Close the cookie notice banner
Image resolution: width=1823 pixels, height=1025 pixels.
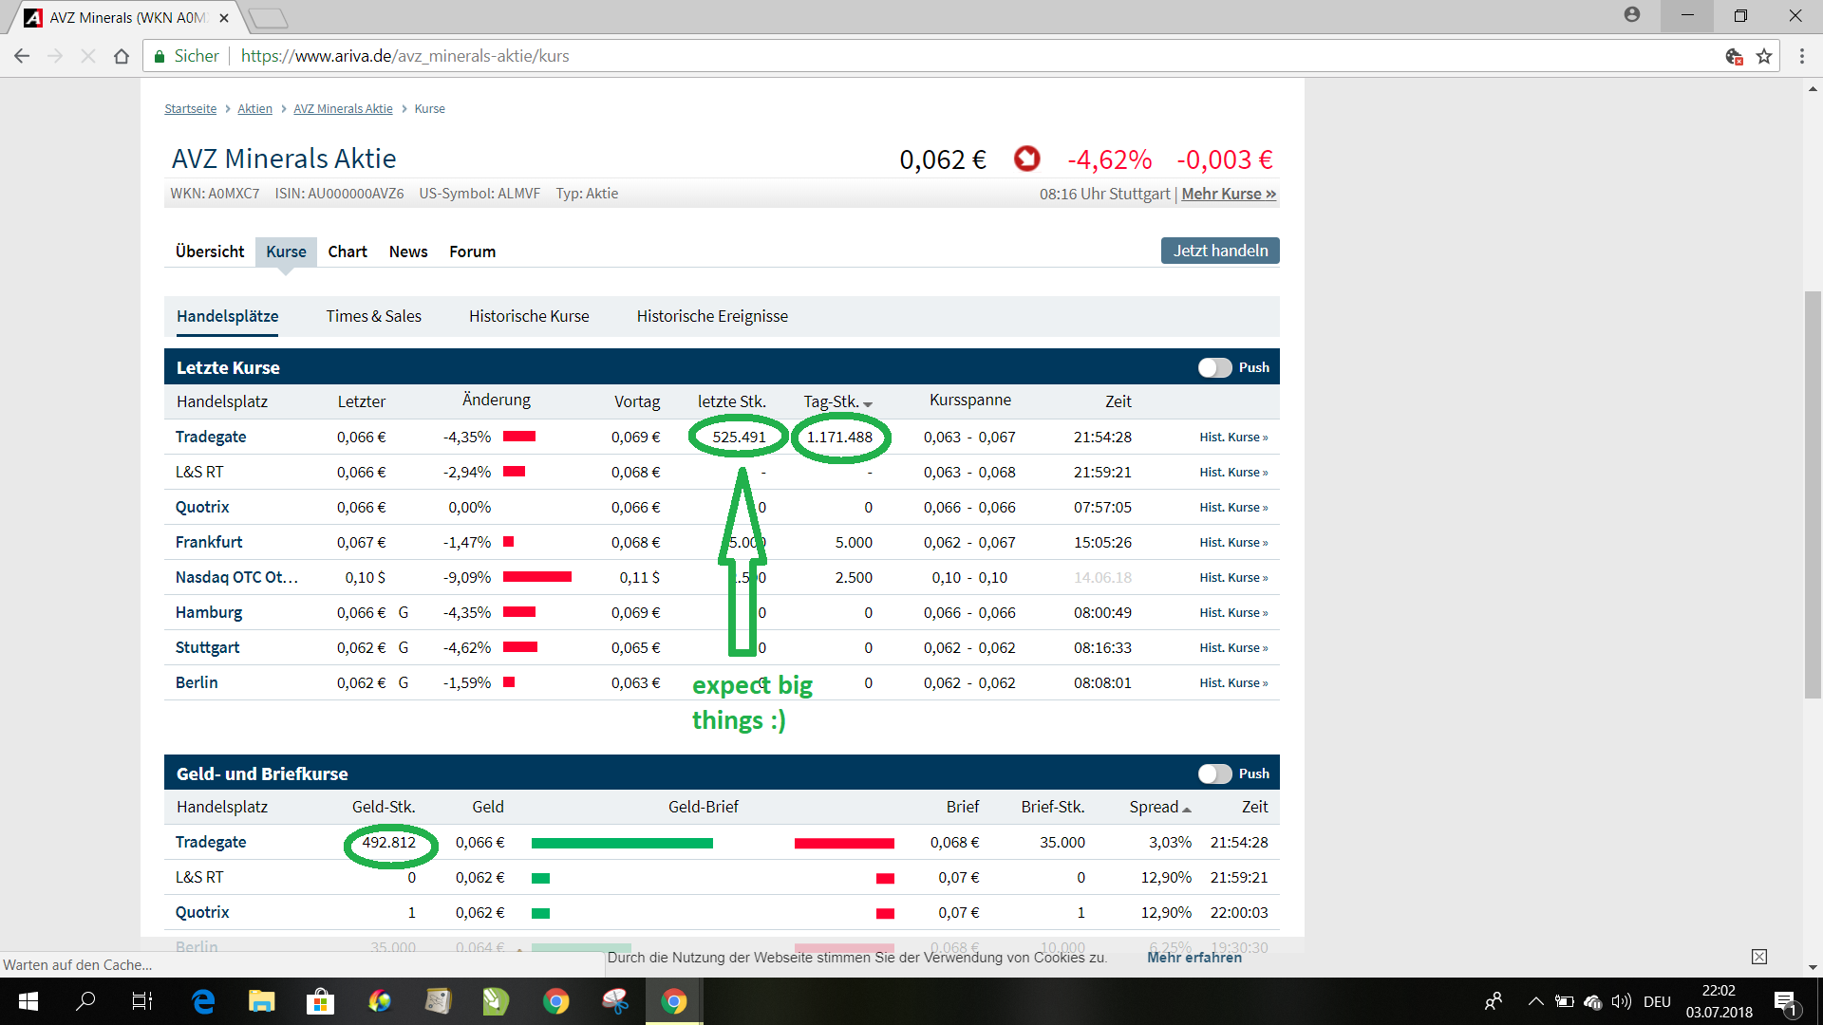1758,957
